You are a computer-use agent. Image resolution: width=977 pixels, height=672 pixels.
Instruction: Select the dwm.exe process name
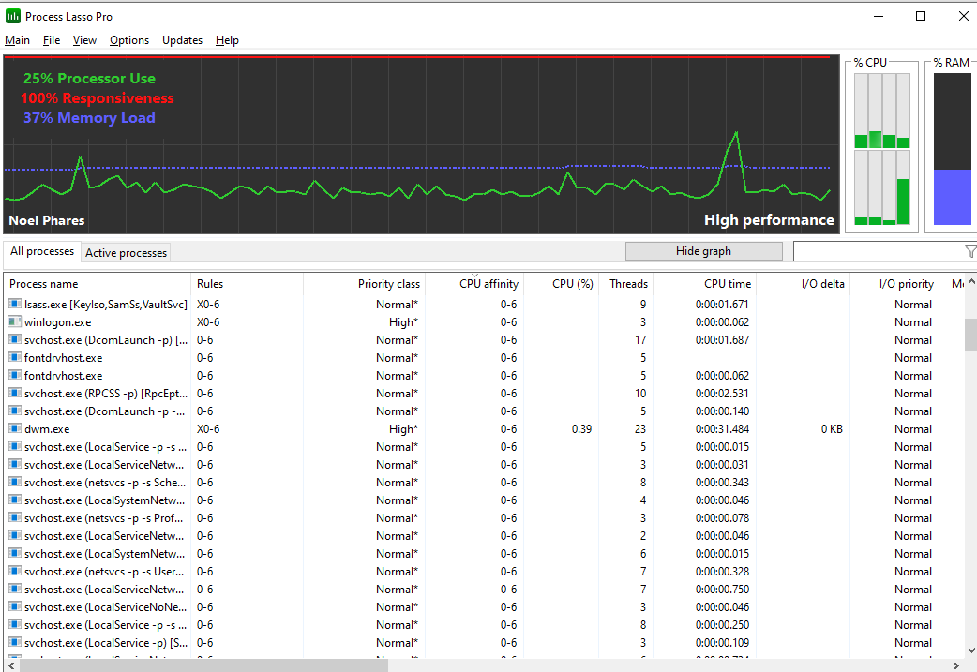(x=47, y=429)
